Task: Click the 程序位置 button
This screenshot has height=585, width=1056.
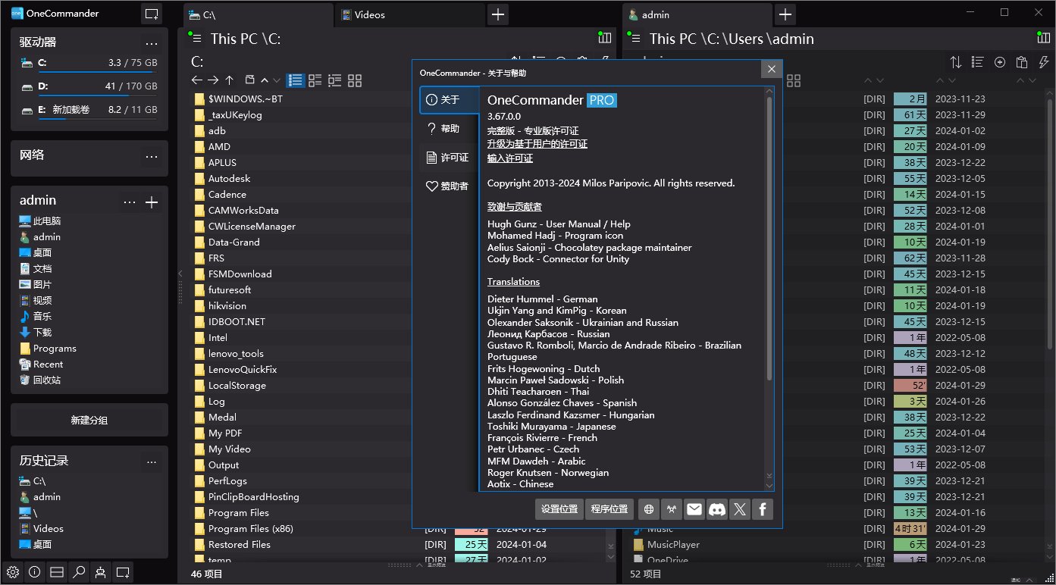Action: coord(609,509)
